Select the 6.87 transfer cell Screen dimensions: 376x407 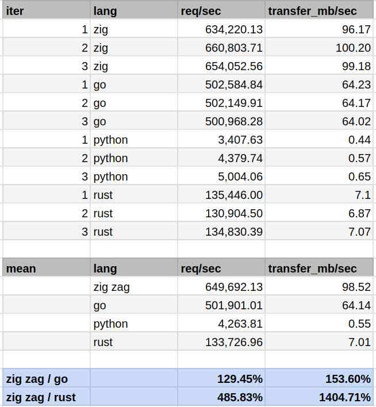click(320, 213)
